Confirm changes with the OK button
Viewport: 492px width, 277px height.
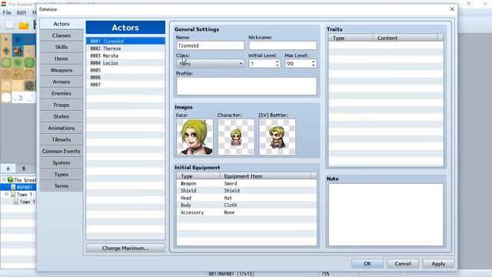pyautogui.click(x=367, y=264)
